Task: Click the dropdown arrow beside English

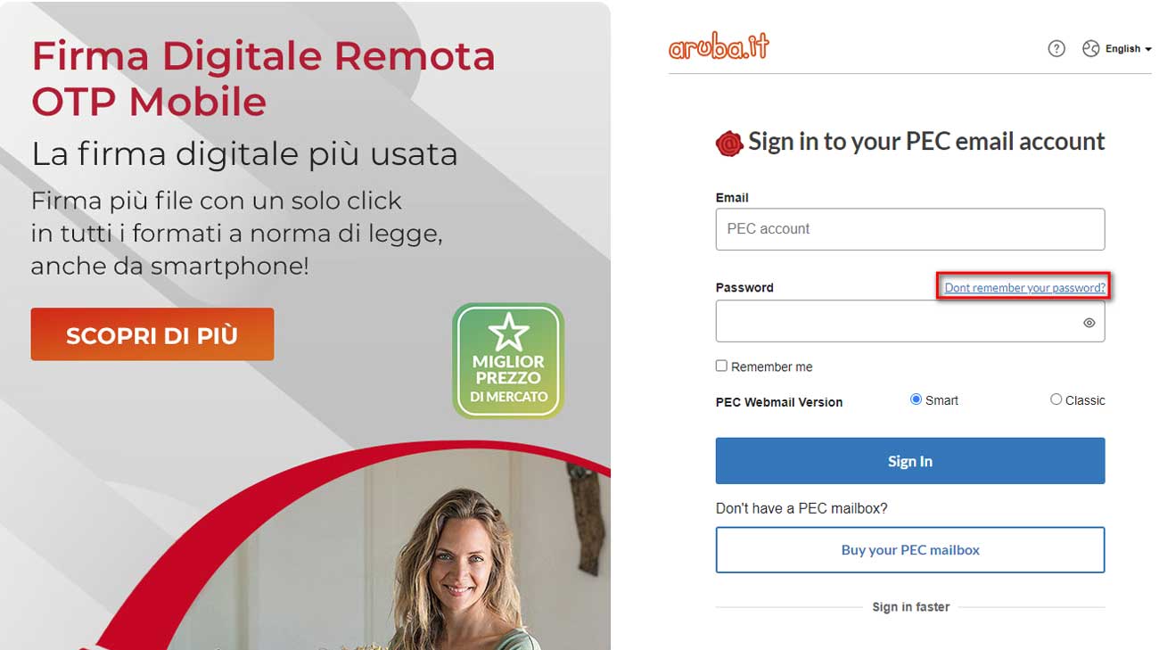Action: click(x=1148, y=50)
